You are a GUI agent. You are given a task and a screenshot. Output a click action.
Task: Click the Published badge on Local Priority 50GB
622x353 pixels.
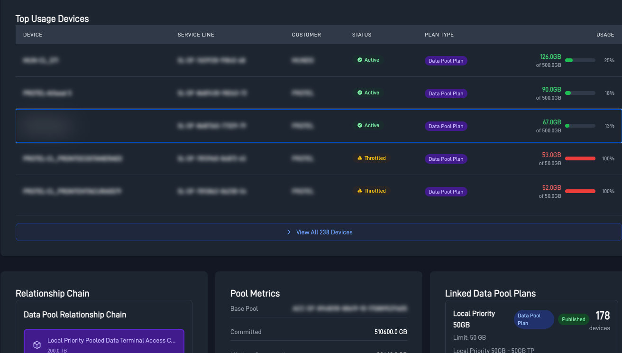tap(573, 319)
